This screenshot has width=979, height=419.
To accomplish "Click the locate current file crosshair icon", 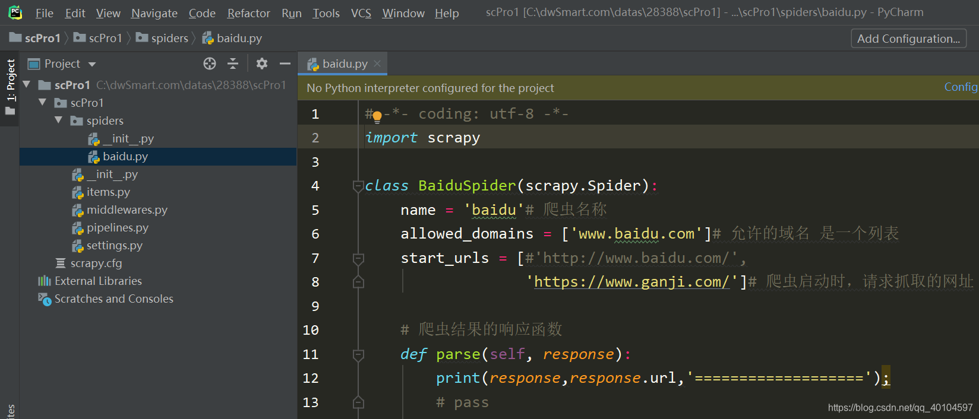I will (210, 64).
